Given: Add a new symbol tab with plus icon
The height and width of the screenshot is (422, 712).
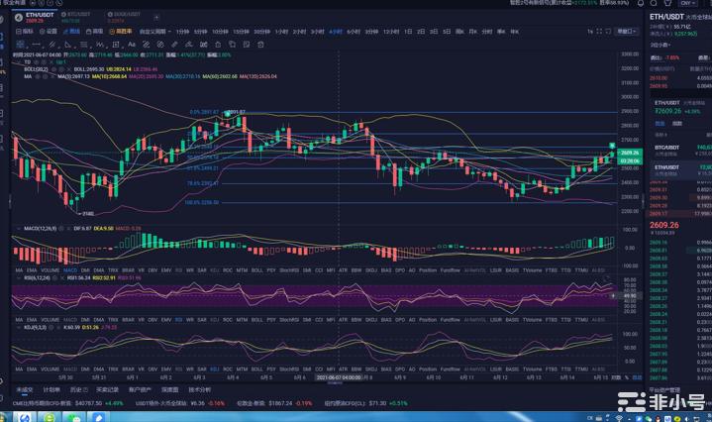Looking at the screenshot, I should pos(156,17).
